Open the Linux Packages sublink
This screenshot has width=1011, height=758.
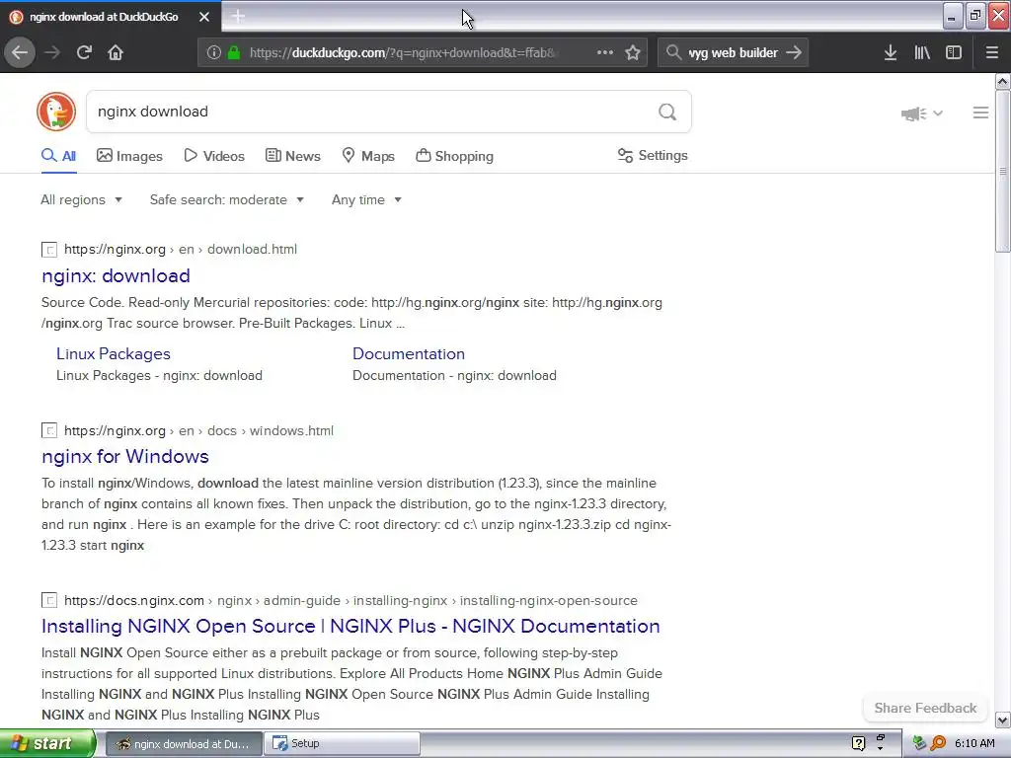(x=114, y=354)
